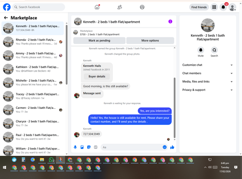Open the Mishelle conversation

click(32, 82)
